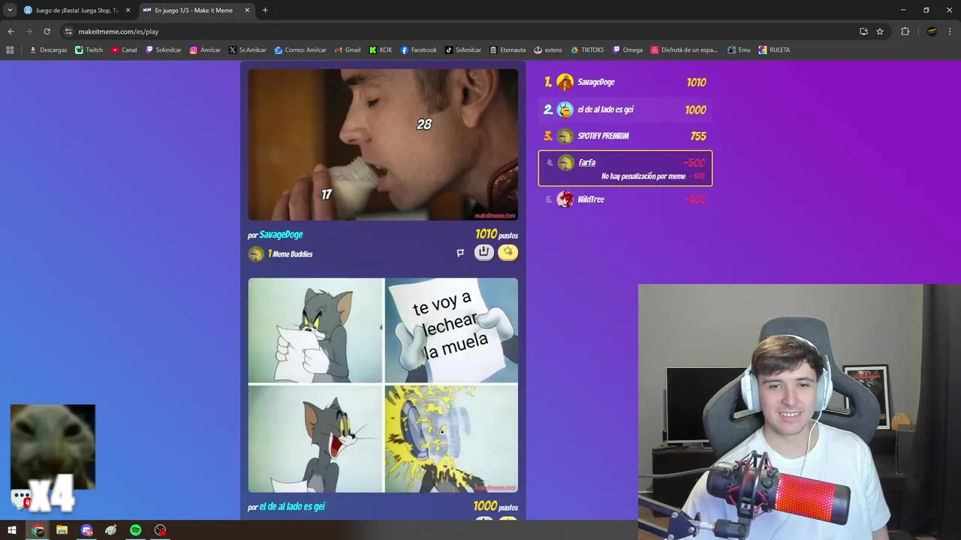
Task: Click the install app icon in address bar
Action: coord(863,31)
